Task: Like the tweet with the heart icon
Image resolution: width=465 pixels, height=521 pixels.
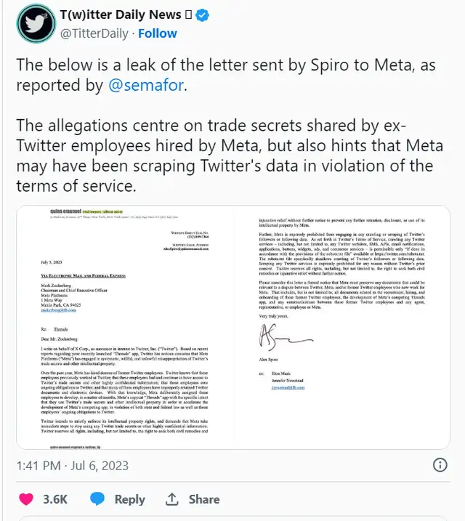Action: tap(26, 499)
